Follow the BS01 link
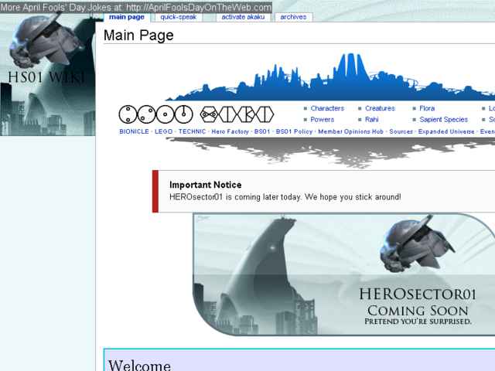 pyautogui.click(x=262, y=131)
